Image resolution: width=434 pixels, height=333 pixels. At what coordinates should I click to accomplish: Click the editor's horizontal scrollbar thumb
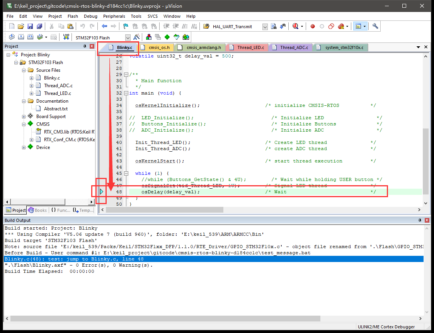click(164, 210)
